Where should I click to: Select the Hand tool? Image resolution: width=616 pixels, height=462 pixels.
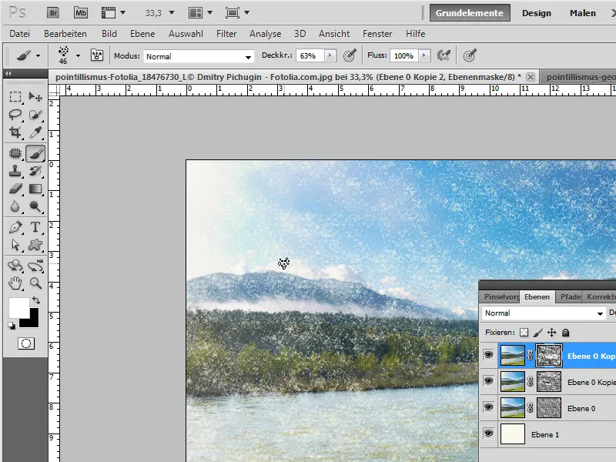(x=15, y=283)
